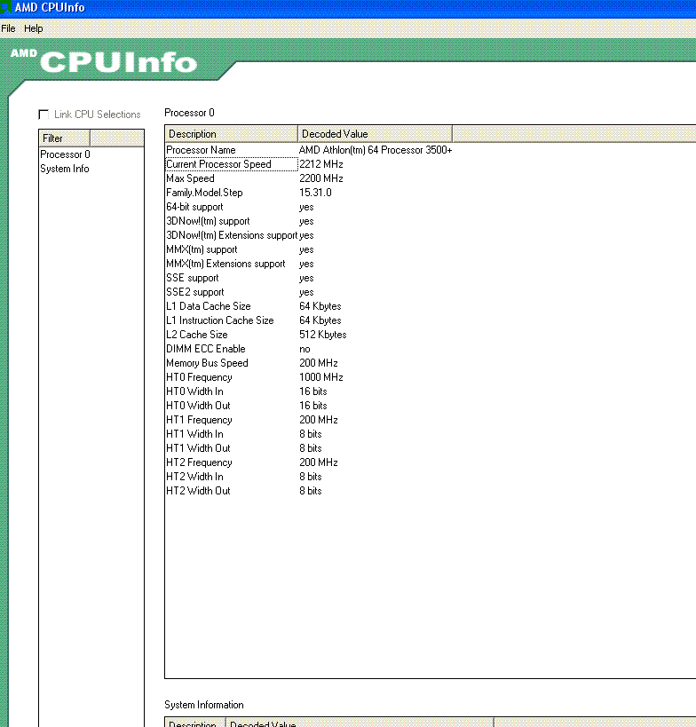696x727 pixels.
Task: Click the Description column header in the Processor table
Action: [x=231, y=134]
